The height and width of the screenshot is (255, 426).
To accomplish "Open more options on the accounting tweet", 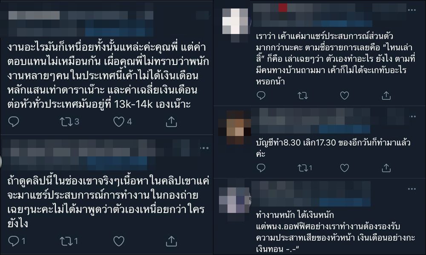I will click(412, 116).
